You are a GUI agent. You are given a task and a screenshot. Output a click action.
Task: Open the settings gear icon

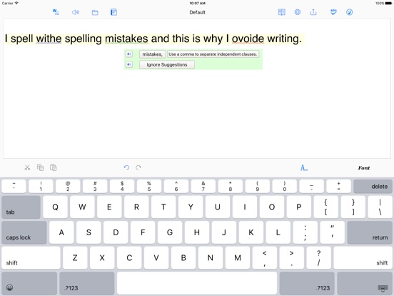click(x=298, y=12)
